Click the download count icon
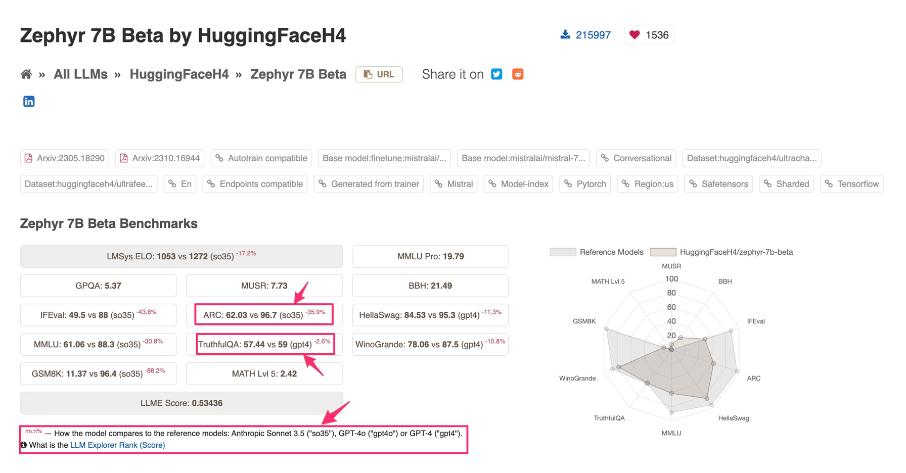Screen dimensions: 906x473 [x=565, y=34]
